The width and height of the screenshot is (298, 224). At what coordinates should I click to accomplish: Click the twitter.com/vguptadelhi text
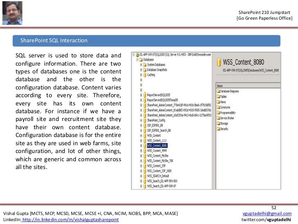point(266,219)
